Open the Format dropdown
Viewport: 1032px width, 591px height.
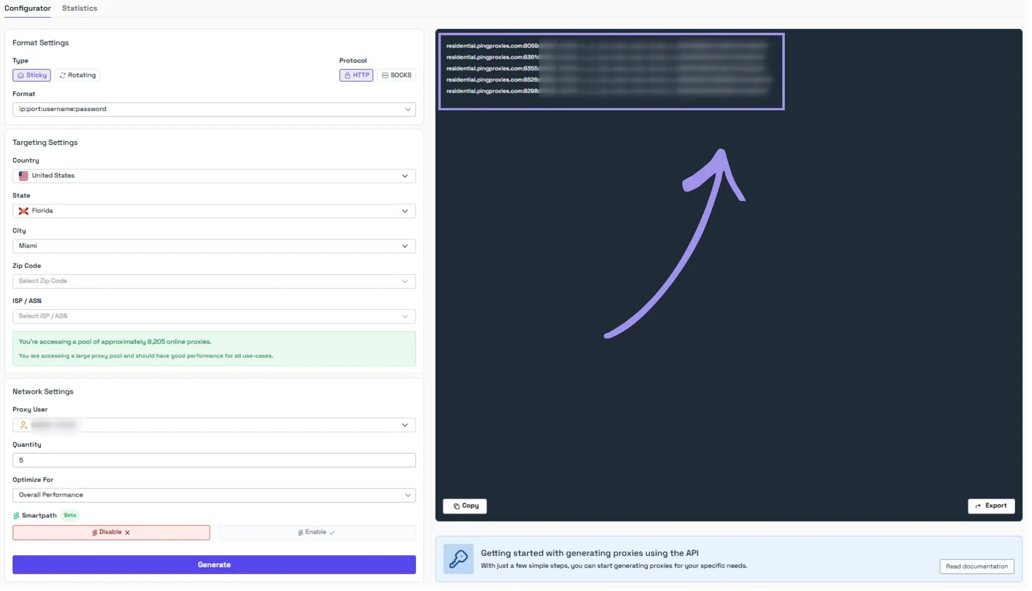(214, 110)
